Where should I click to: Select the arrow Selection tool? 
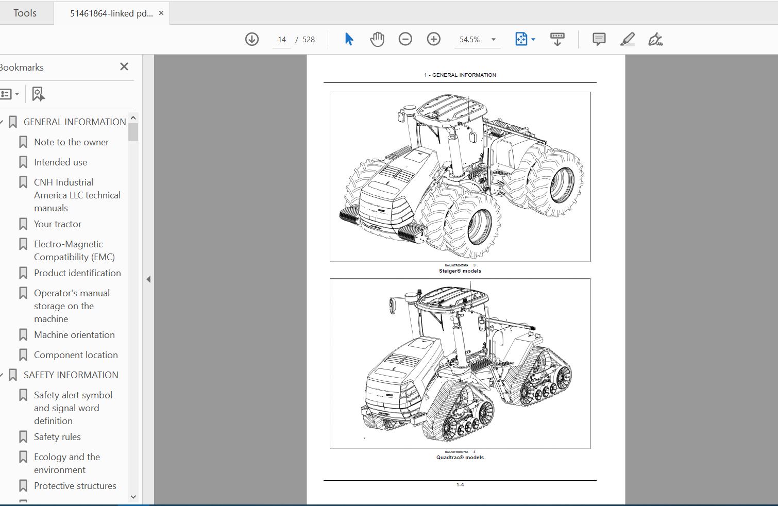[x=349, y=39]
